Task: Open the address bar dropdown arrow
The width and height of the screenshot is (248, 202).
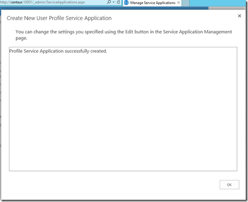Action: pos(114,2)
